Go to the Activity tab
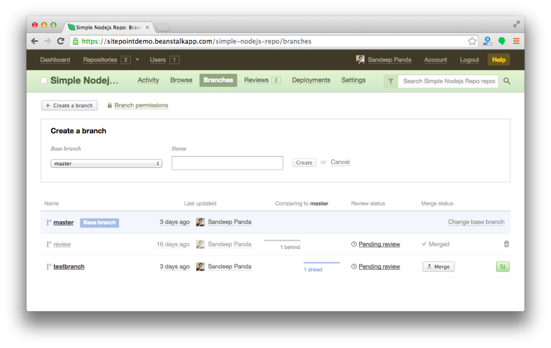Viewport: 551px width, 348px height. point(148,80)
